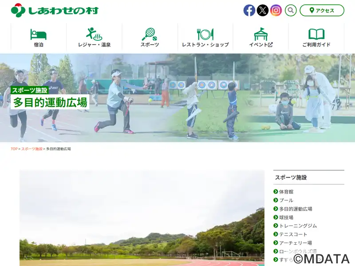Click the 宿泊 bed icon

point(39,35)
